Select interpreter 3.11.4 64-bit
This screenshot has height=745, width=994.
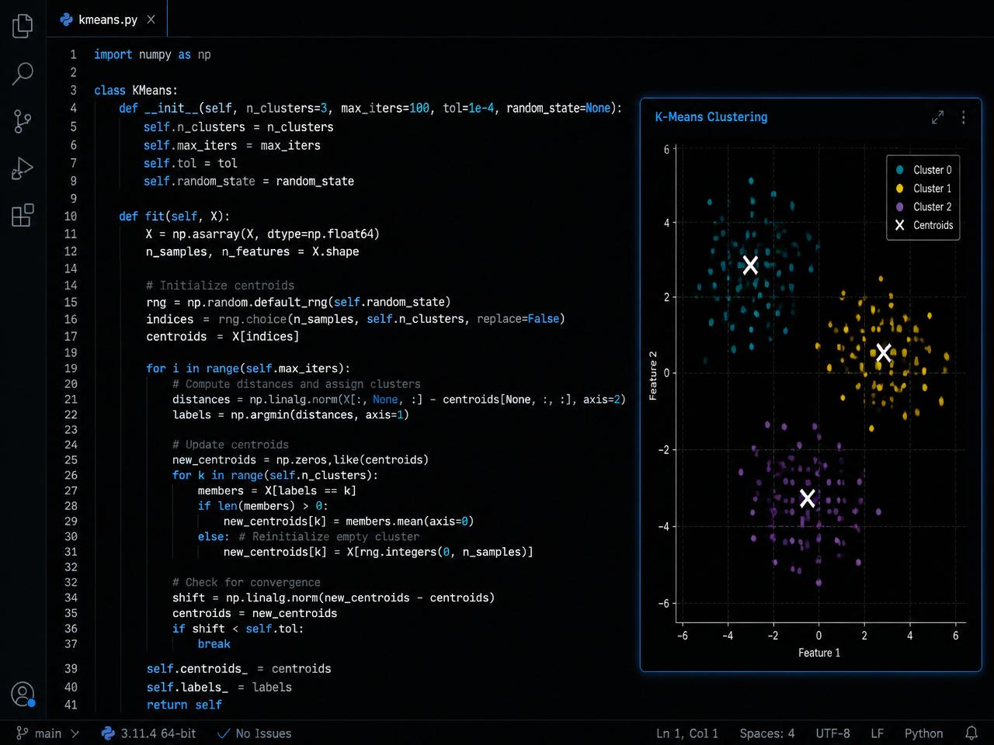point(158,733)
